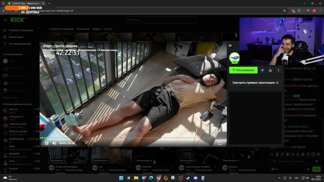Open Microsoft Edge from the taskbar
Screen dimensions: 324x182
coord(151,178)
